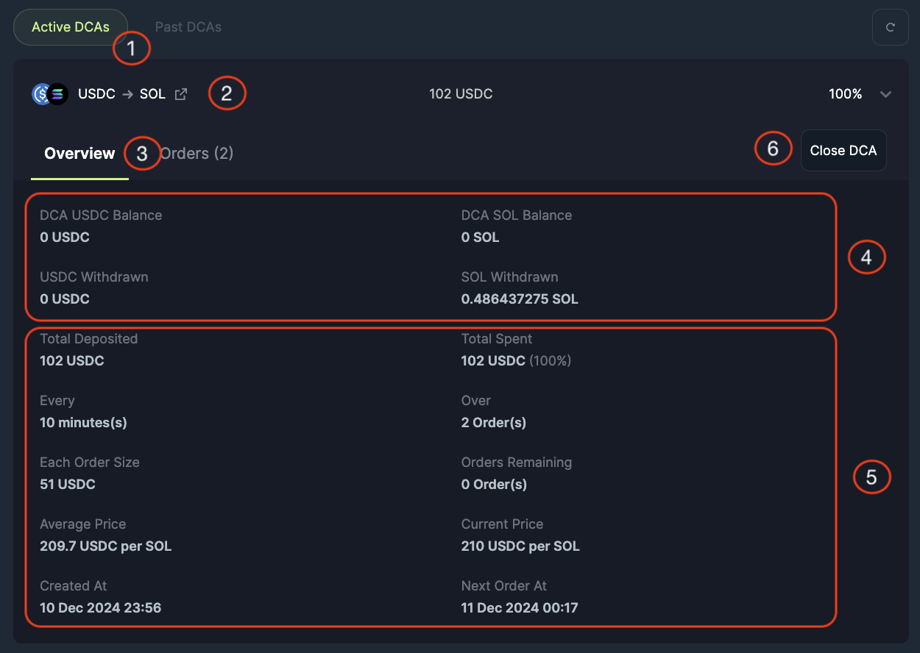Click the Next Order At label
920x653 pixels.
tap(504, 586)
